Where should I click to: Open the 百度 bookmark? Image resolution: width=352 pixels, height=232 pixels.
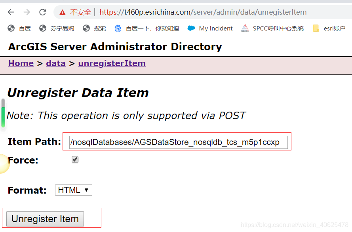point(21,28)
